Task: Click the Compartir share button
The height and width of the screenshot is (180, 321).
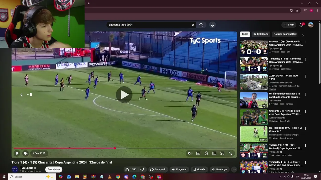Action: point(158,169)
